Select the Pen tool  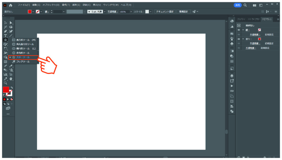click(x=6, y=31)
